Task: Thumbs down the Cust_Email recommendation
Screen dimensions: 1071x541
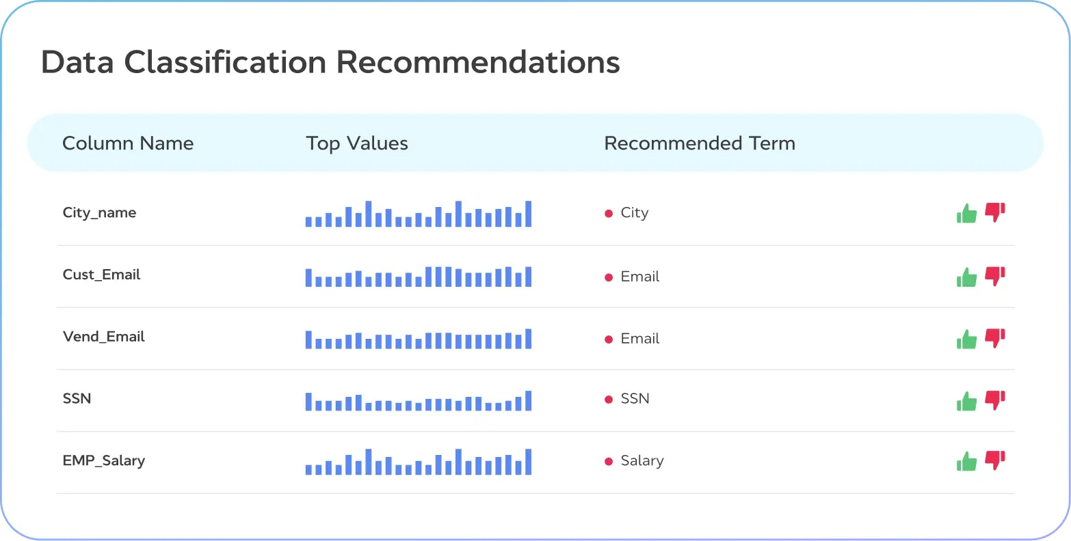Action: (995, 276)
